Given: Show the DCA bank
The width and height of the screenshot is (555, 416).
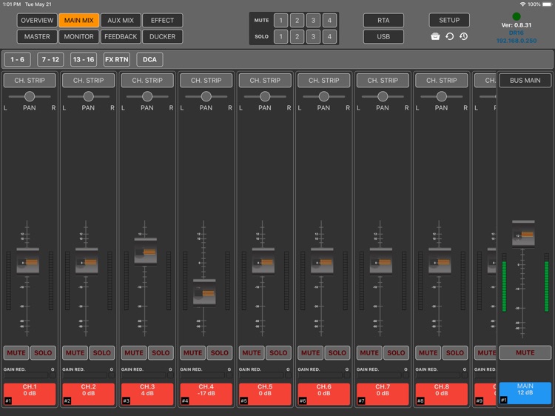Looking at the screenshot, I should (149, 59).
